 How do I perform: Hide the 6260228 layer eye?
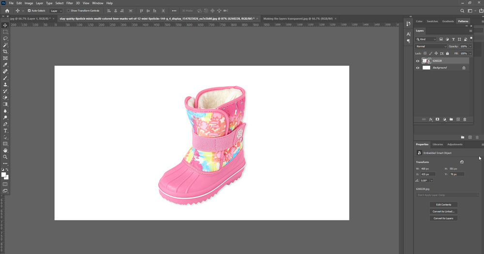point(418,61)
